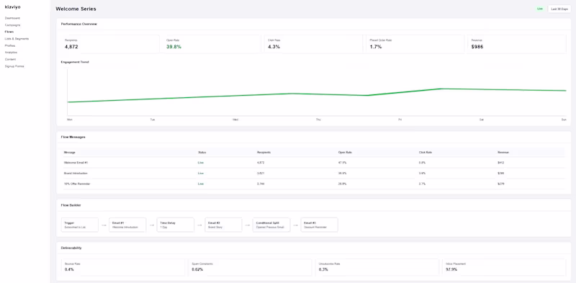Screen dimensions: 576x283
Task: Go to Content in the sidebar
Action: [x=10, y=59]
